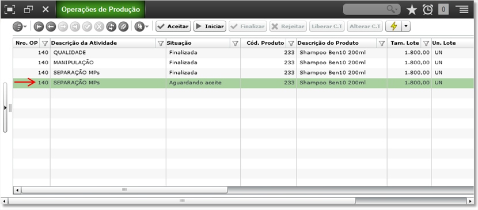Image resolution: width=478 pixels, height=210 pixels.
Task: Click the overlapping windows restore icon
Action: coord(28,9)
